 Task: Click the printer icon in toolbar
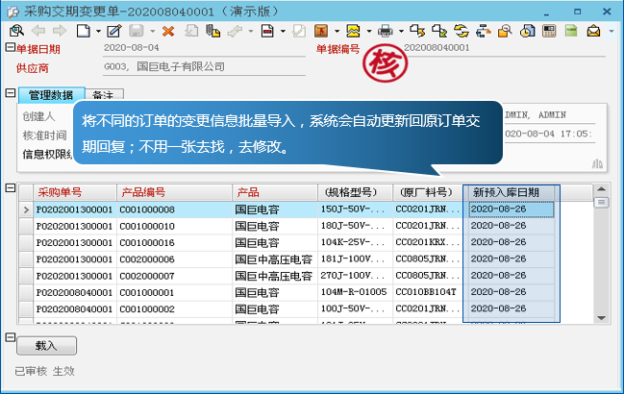384,31
